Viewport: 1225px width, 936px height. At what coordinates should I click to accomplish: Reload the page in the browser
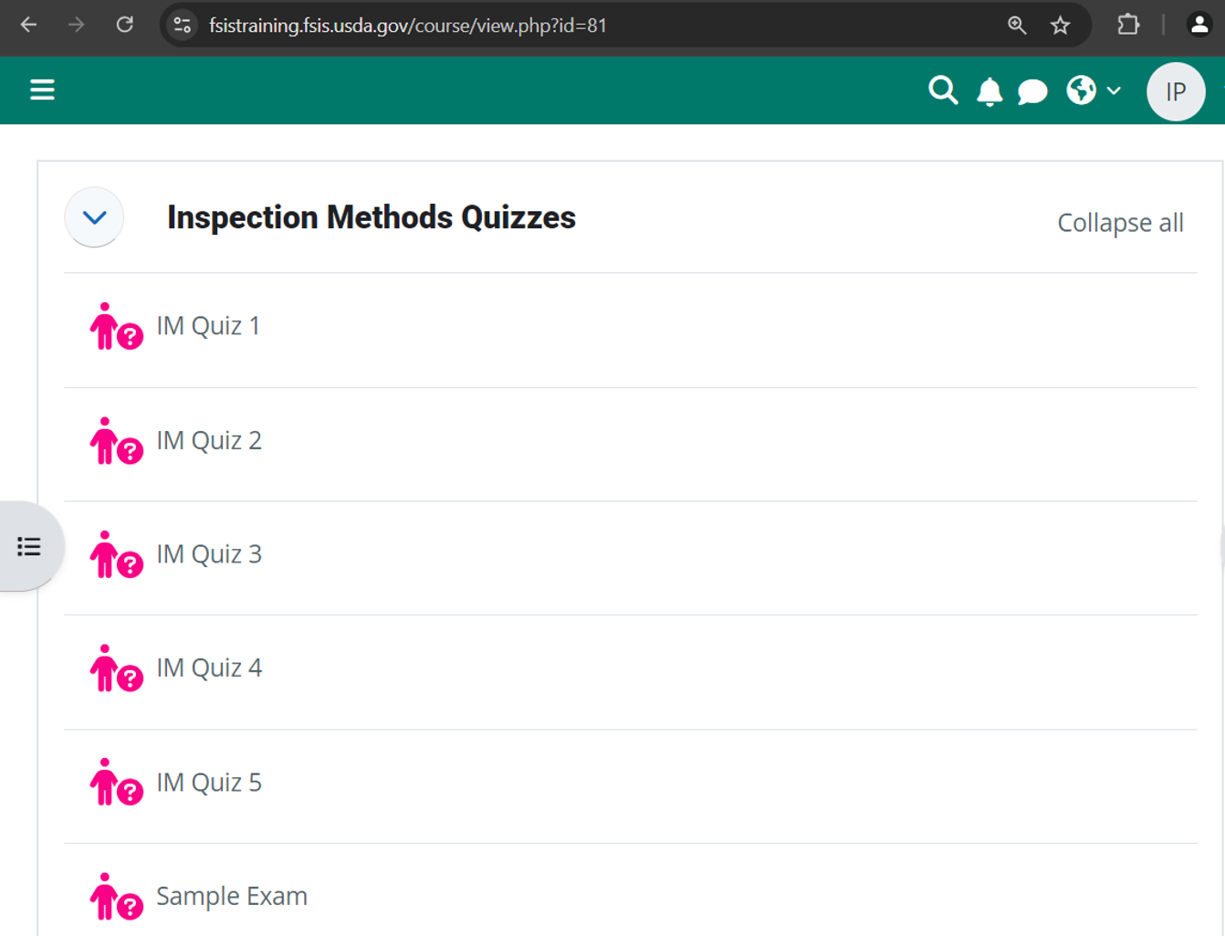point(125,26)
